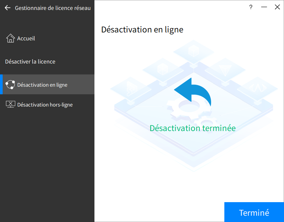Click the 'Désactiver la licence' section header
The width and height of the screenshot is (284, 222).
(x=30, y=62)
